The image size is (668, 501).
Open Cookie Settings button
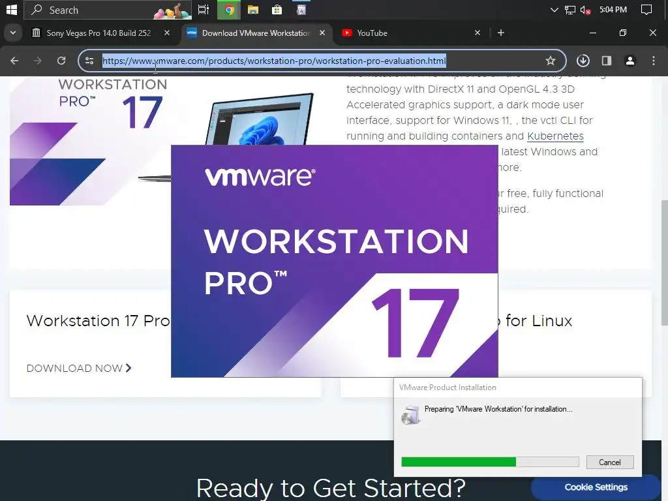[596, 487]
